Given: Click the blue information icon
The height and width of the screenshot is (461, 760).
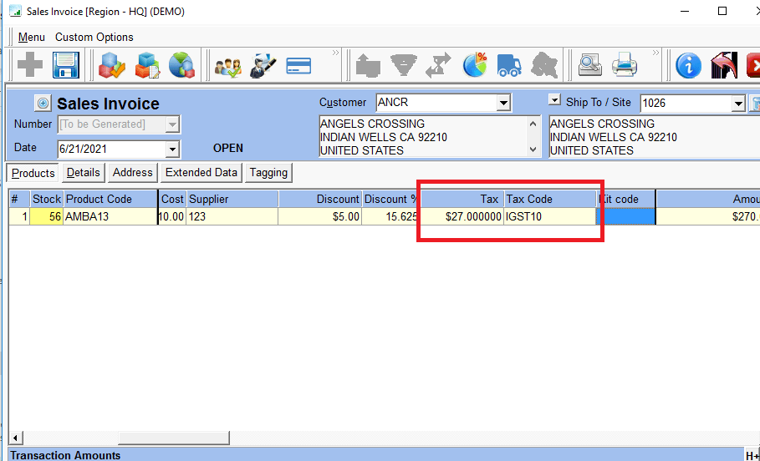Looking at the screenshot, I should tap(688, 64).
